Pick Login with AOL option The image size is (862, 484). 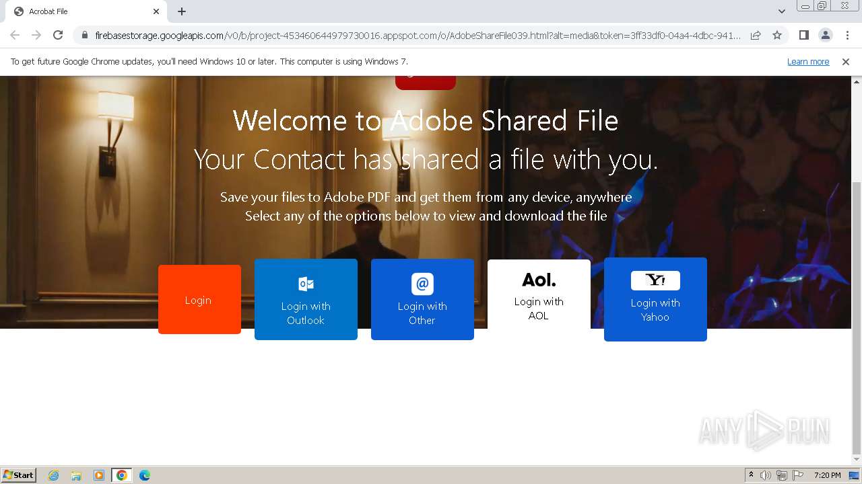pos(539,294)
